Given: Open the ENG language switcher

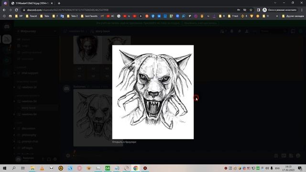Looking at the screenshot, I should (x=277, y=168).
